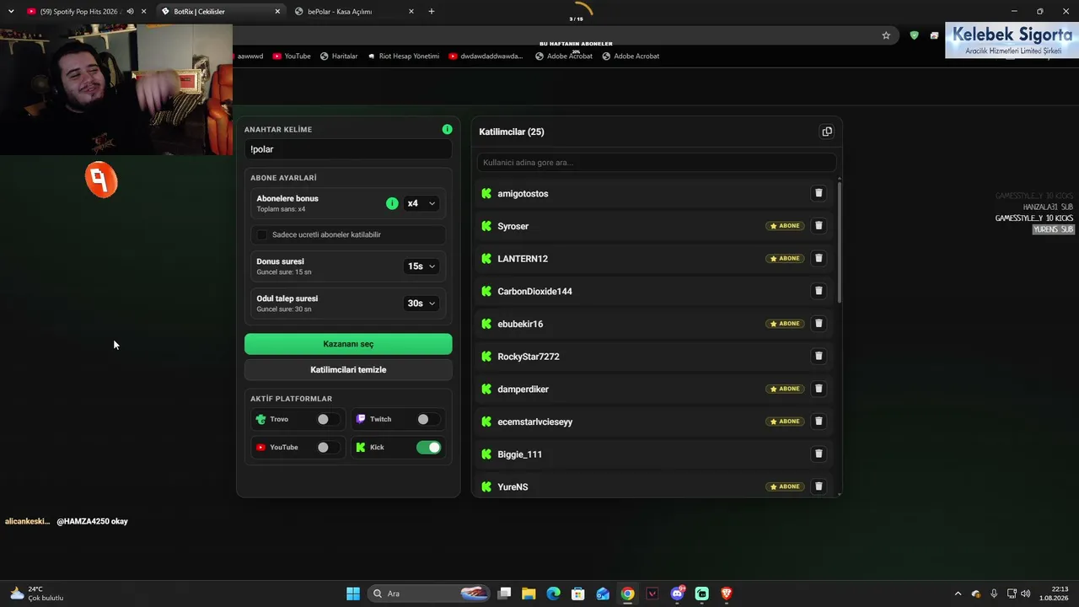Open weather widget 24°C Çok bulutlu

coord(35,594)
